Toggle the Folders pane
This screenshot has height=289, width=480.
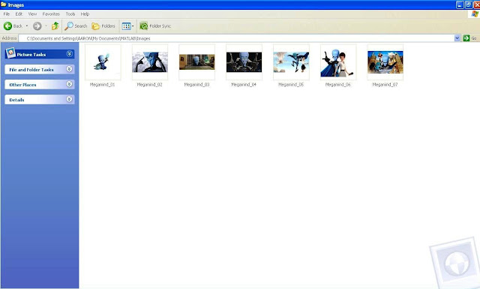click(103, 26)
